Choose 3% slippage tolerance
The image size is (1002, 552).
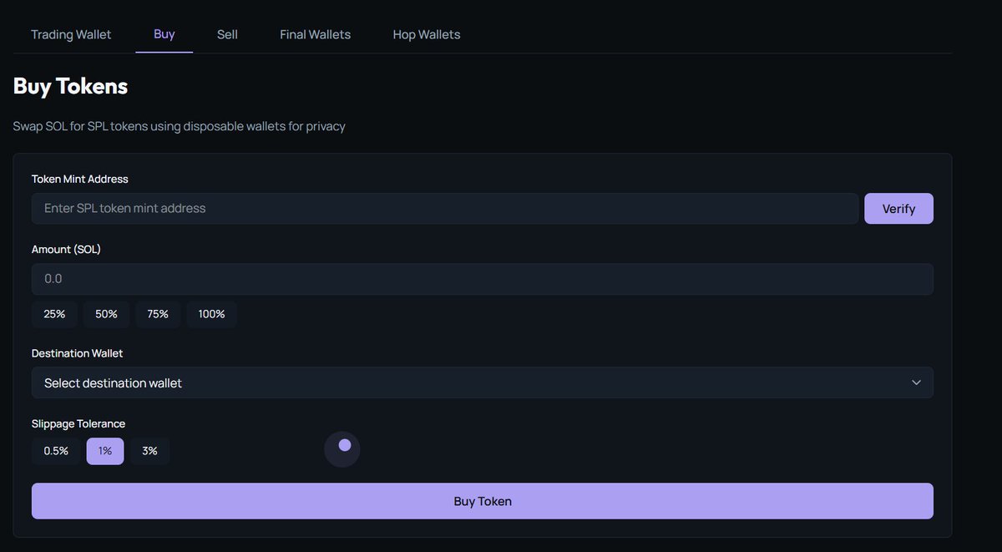[149, 451]
